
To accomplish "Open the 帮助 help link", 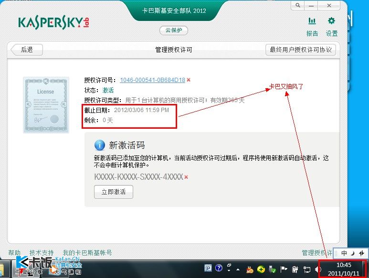I will click(14, 253).
